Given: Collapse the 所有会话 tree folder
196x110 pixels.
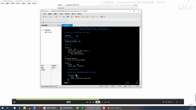Looking at the screenshot, I should 42,30.
